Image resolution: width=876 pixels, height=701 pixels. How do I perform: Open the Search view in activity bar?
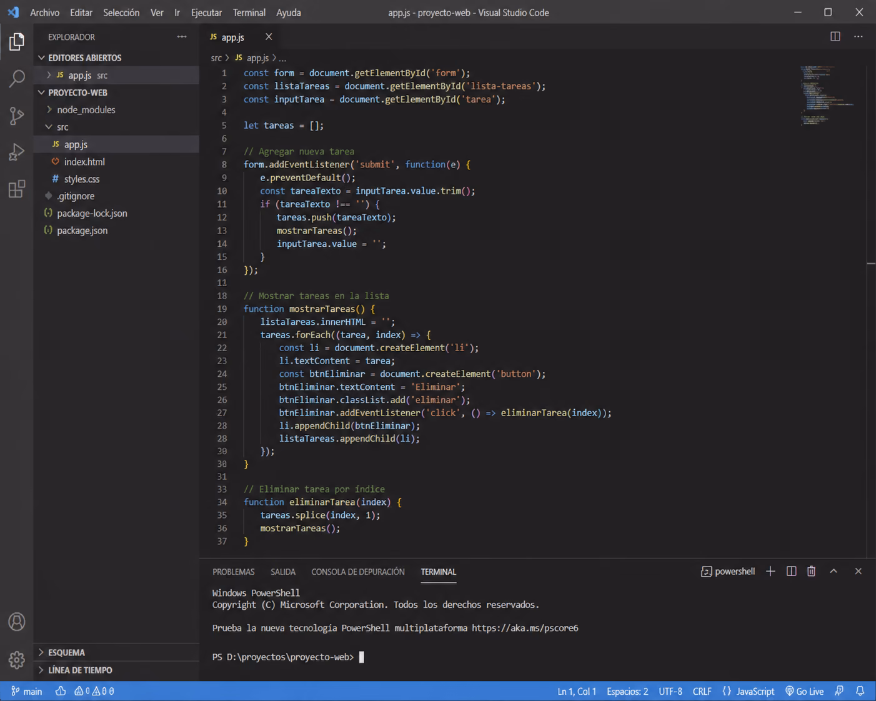(17, 79)
